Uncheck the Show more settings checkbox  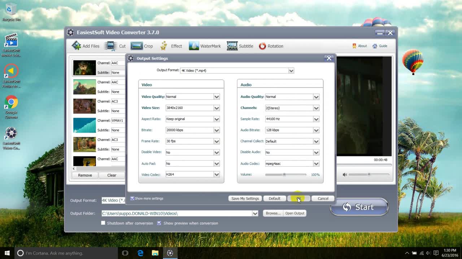(x=132, y=198)
